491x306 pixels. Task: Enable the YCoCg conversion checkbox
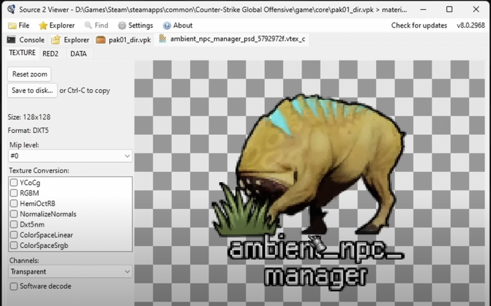point(14,183)
